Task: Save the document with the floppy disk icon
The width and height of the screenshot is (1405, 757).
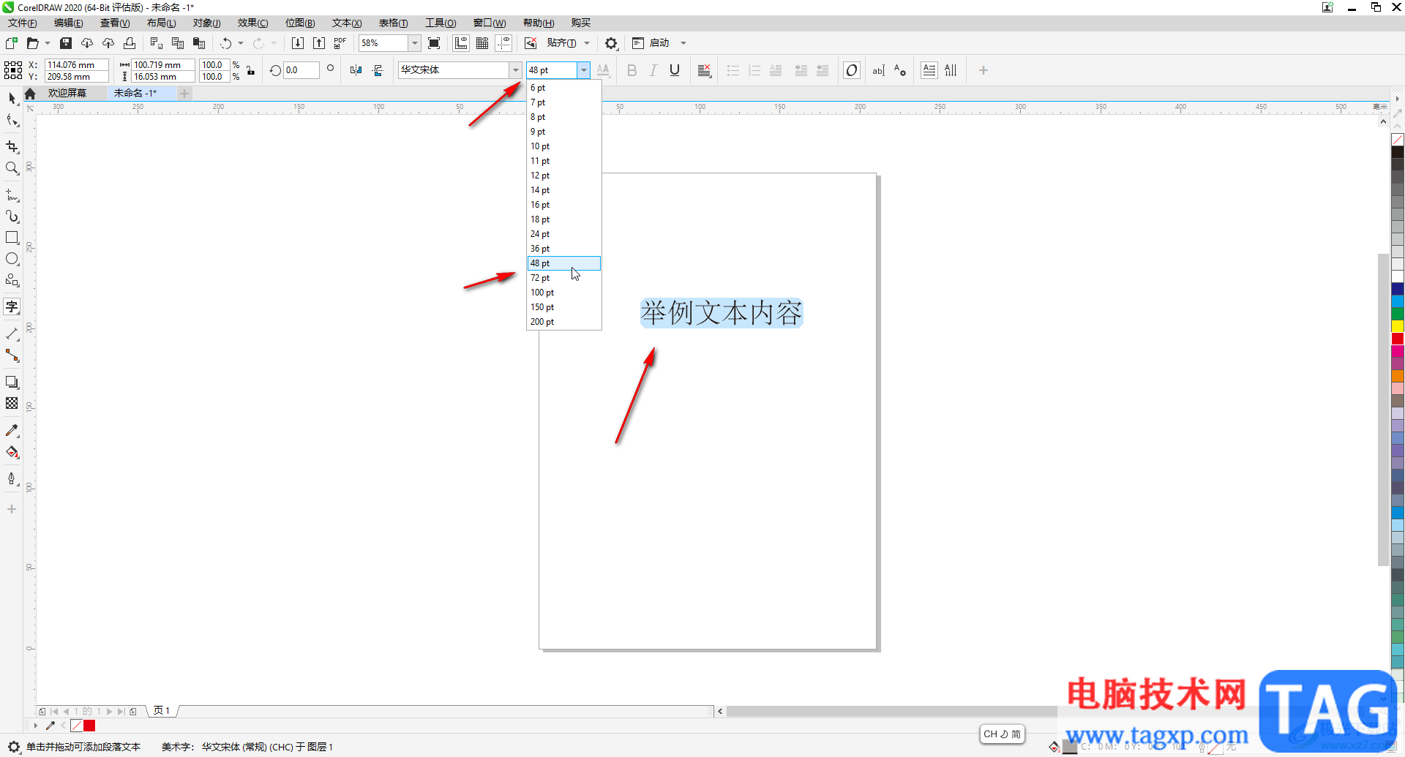Action: click(65, 43)
